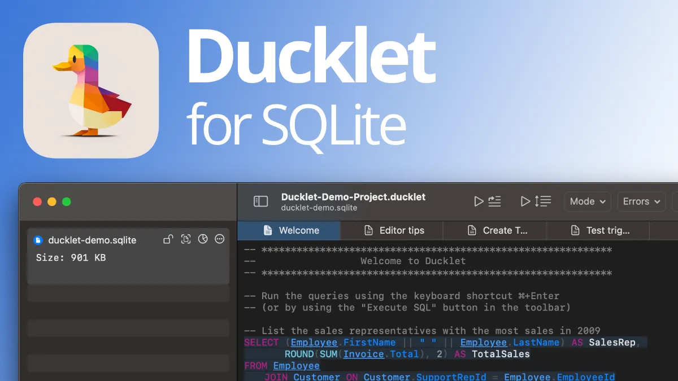Open the Mode dropdown
The image size is (678, 381).
click(588, 202)
